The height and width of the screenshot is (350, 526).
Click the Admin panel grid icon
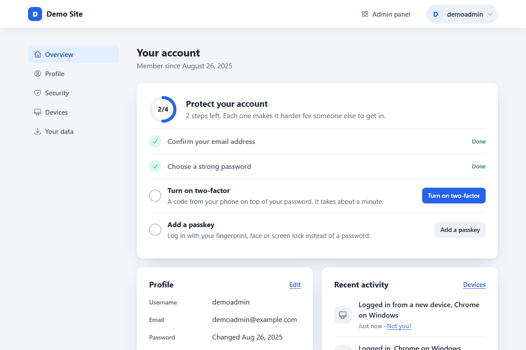click(x=365, y=14)
